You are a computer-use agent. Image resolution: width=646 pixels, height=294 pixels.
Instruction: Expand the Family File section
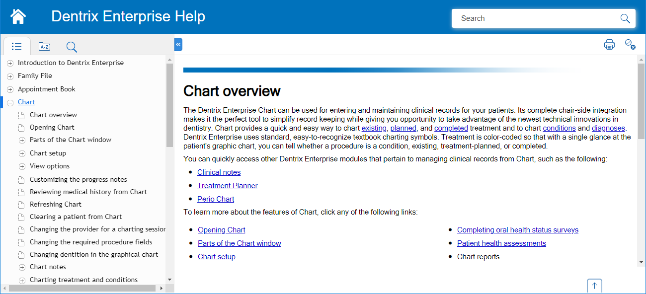click(x=10, y=76)
